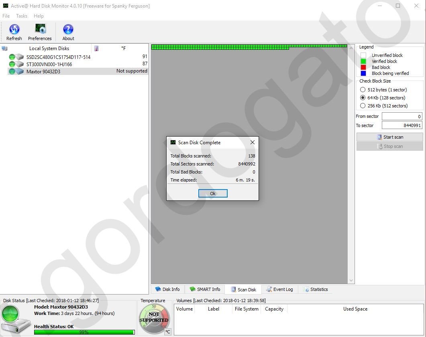This screenshot has height=337, width=426.
Task: Select 64 Kb (128 sectors) block size
Action: pos(363,98)
